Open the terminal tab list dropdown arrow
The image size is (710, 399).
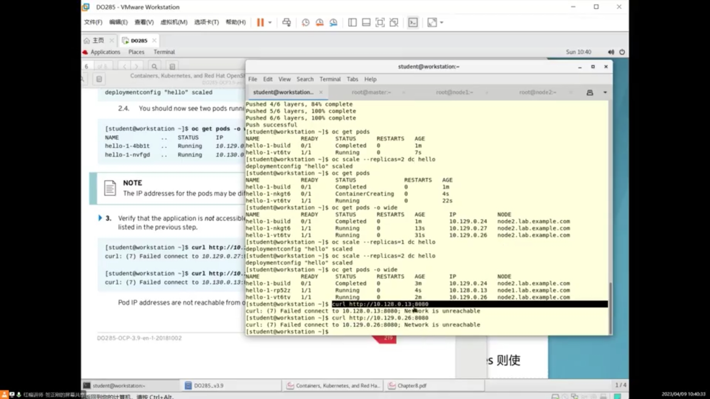coord(605,92)
